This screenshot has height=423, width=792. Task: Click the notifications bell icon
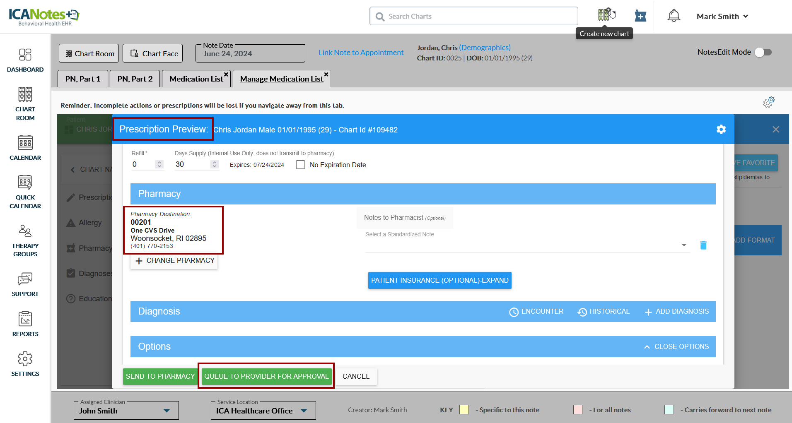[674, 16]
